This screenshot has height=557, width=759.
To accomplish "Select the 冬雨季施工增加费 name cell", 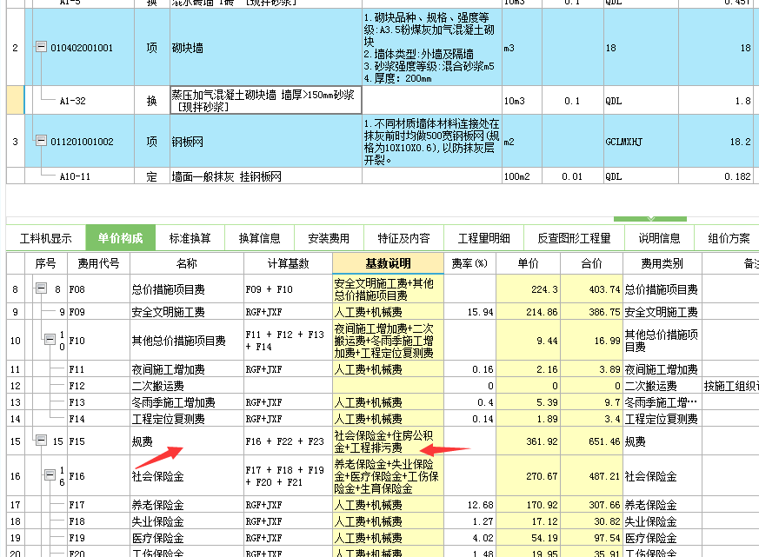I will click(187, 402).
